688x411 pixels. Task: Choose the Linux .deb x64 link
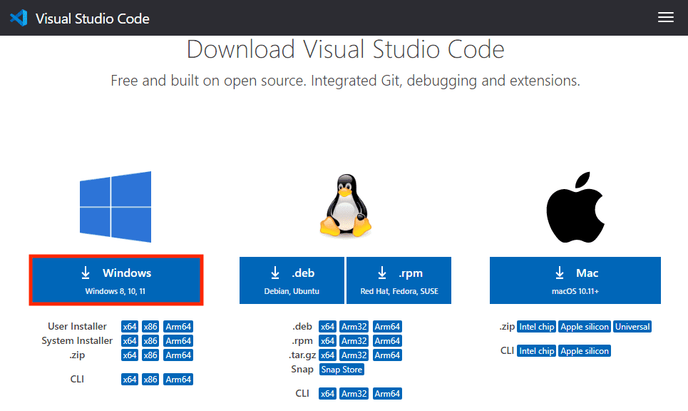tap(327, 327)
